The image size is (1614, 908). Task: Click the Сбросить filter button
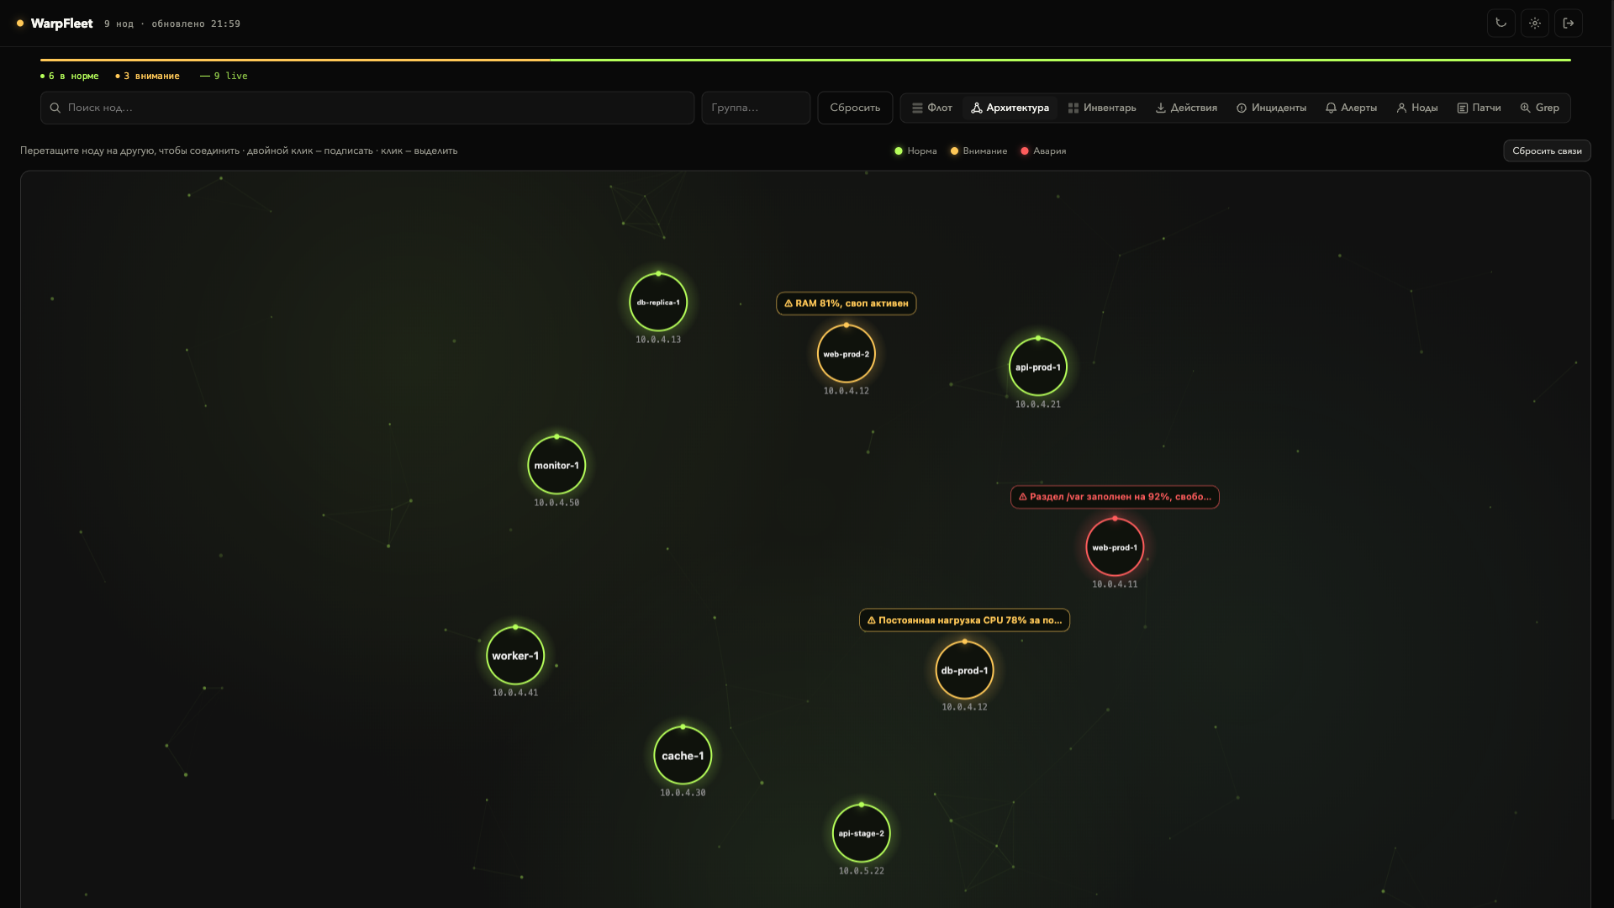[855, 108]
